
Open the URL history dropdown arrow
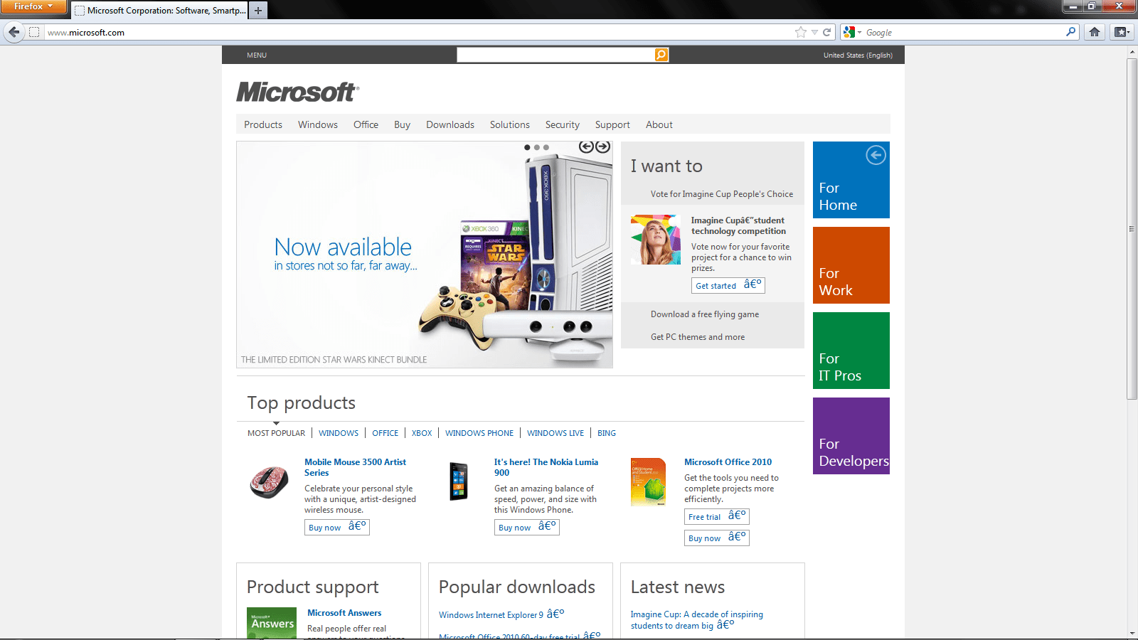tap(814, 32)
